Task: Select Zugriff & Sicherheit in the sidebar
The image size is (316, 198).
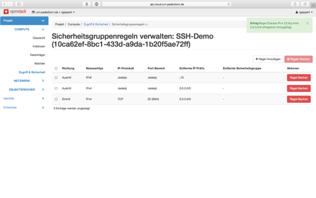Action: [x=32, y=72]
